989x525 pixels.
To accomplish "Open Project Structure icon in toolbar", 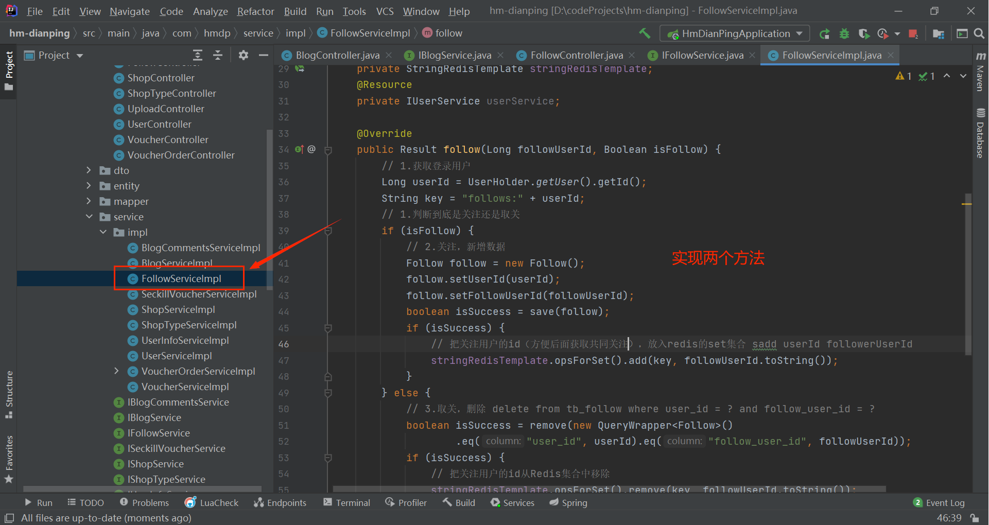I will tap(939, 33).
